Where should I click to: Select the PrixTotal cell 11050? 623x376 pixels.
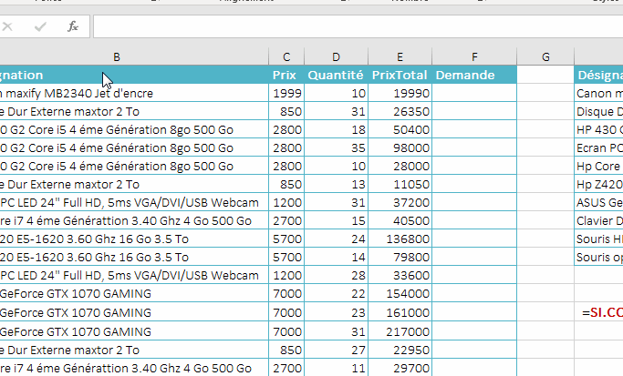click(400, 185)
